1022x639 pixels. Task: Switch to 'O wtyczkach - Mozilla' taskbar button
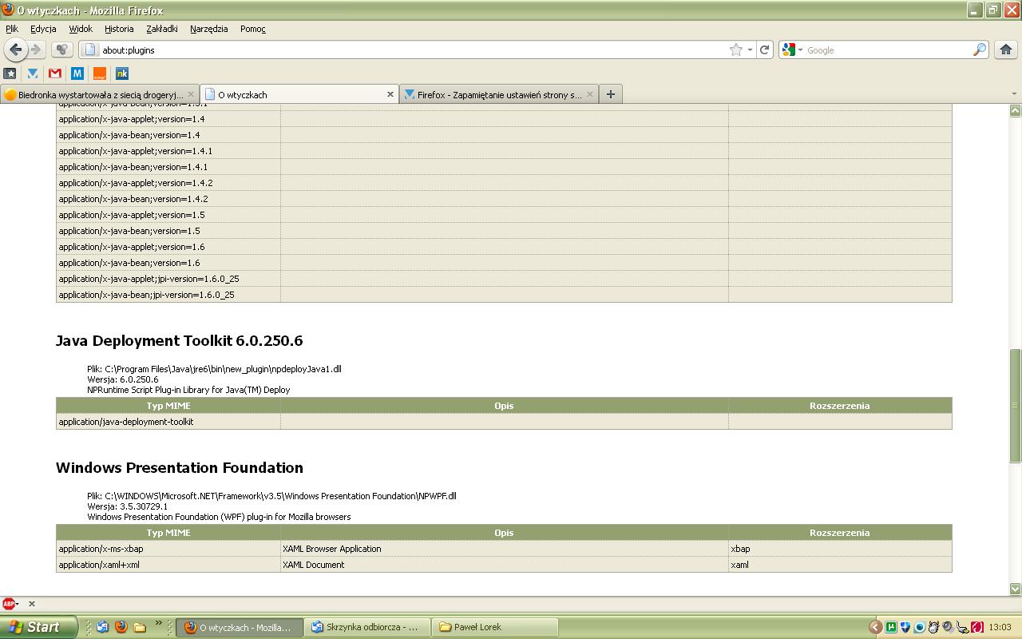pyautogui.click(x=240, y=627)
